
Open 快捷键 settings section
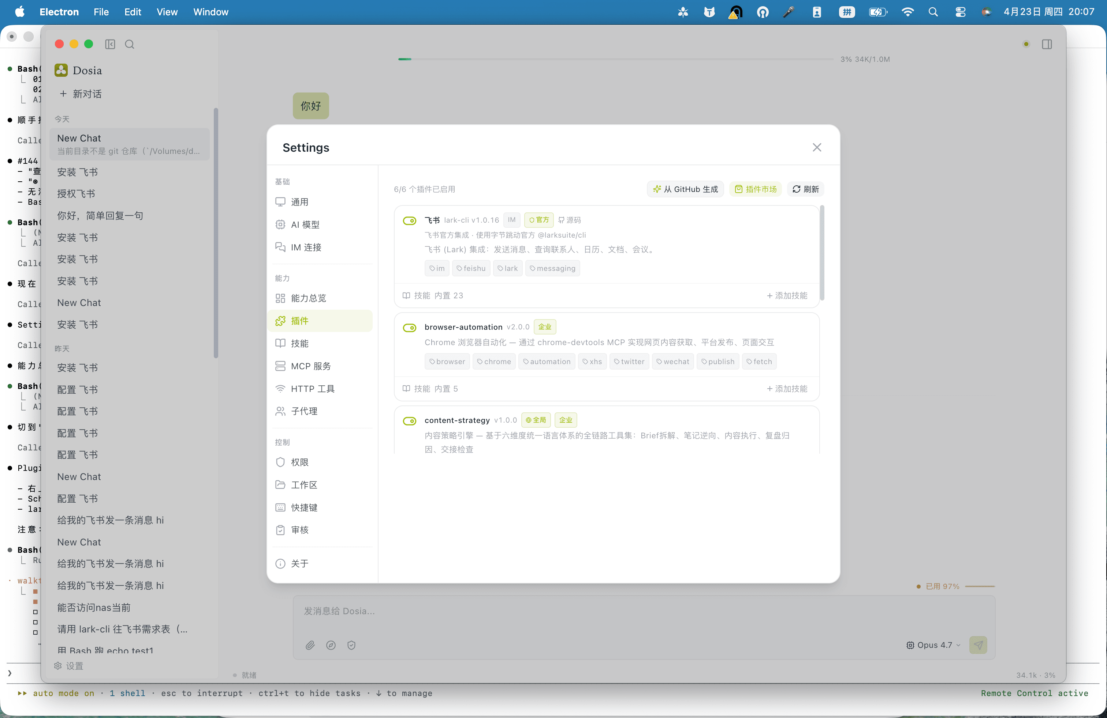(320, 508)
